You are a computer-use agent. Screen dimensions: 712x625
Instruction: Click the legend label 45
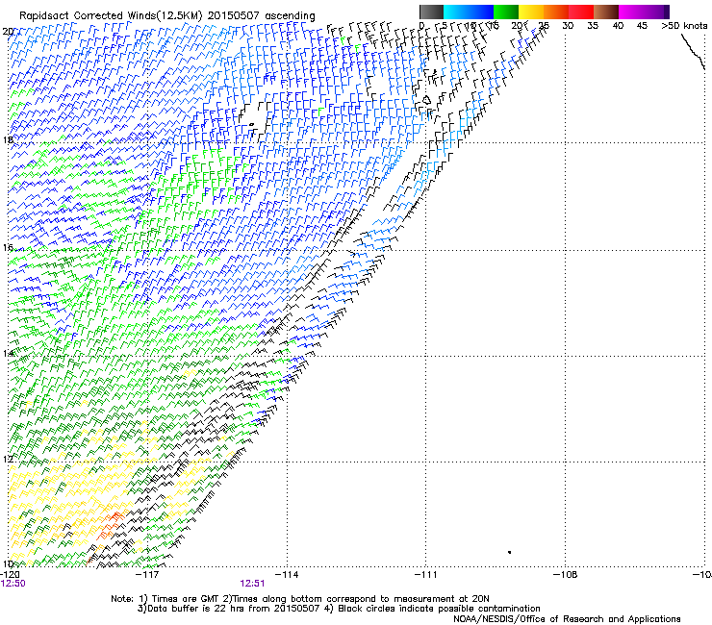[642, 26]
